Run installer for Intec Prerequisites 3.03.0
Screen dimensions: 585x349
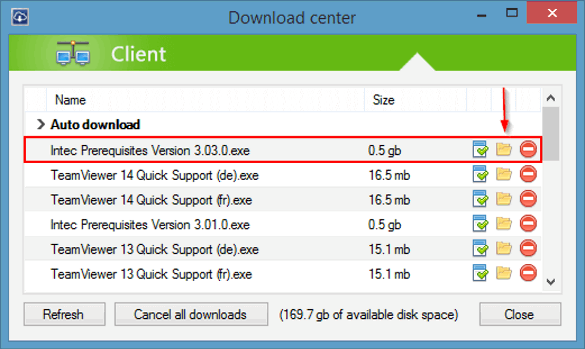(480, 149)
